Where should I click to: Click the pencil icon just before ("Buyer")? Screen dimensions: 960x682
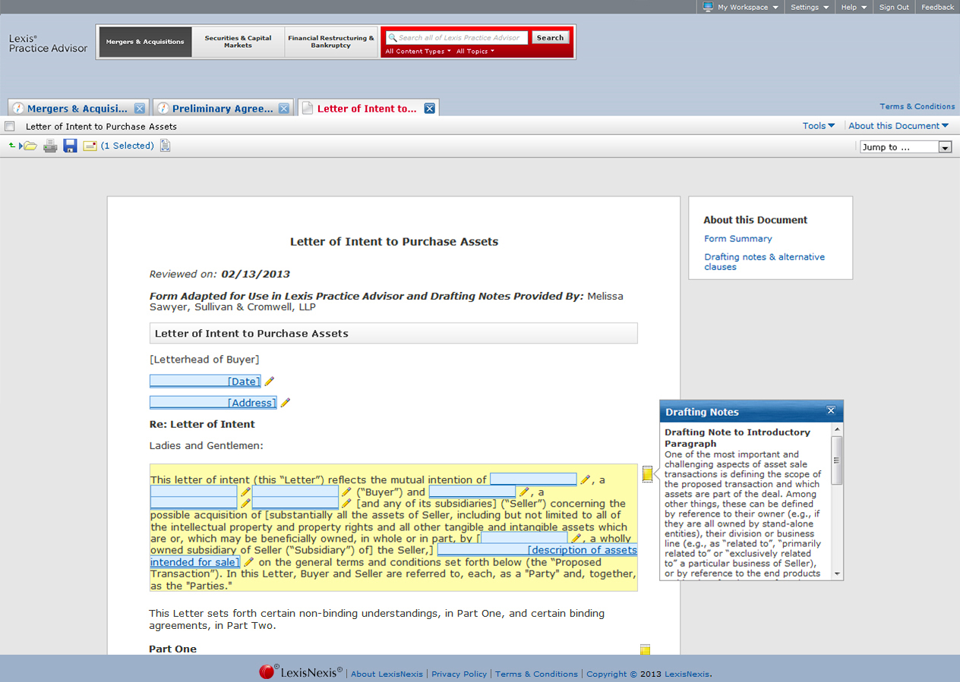tap(346, 492)
